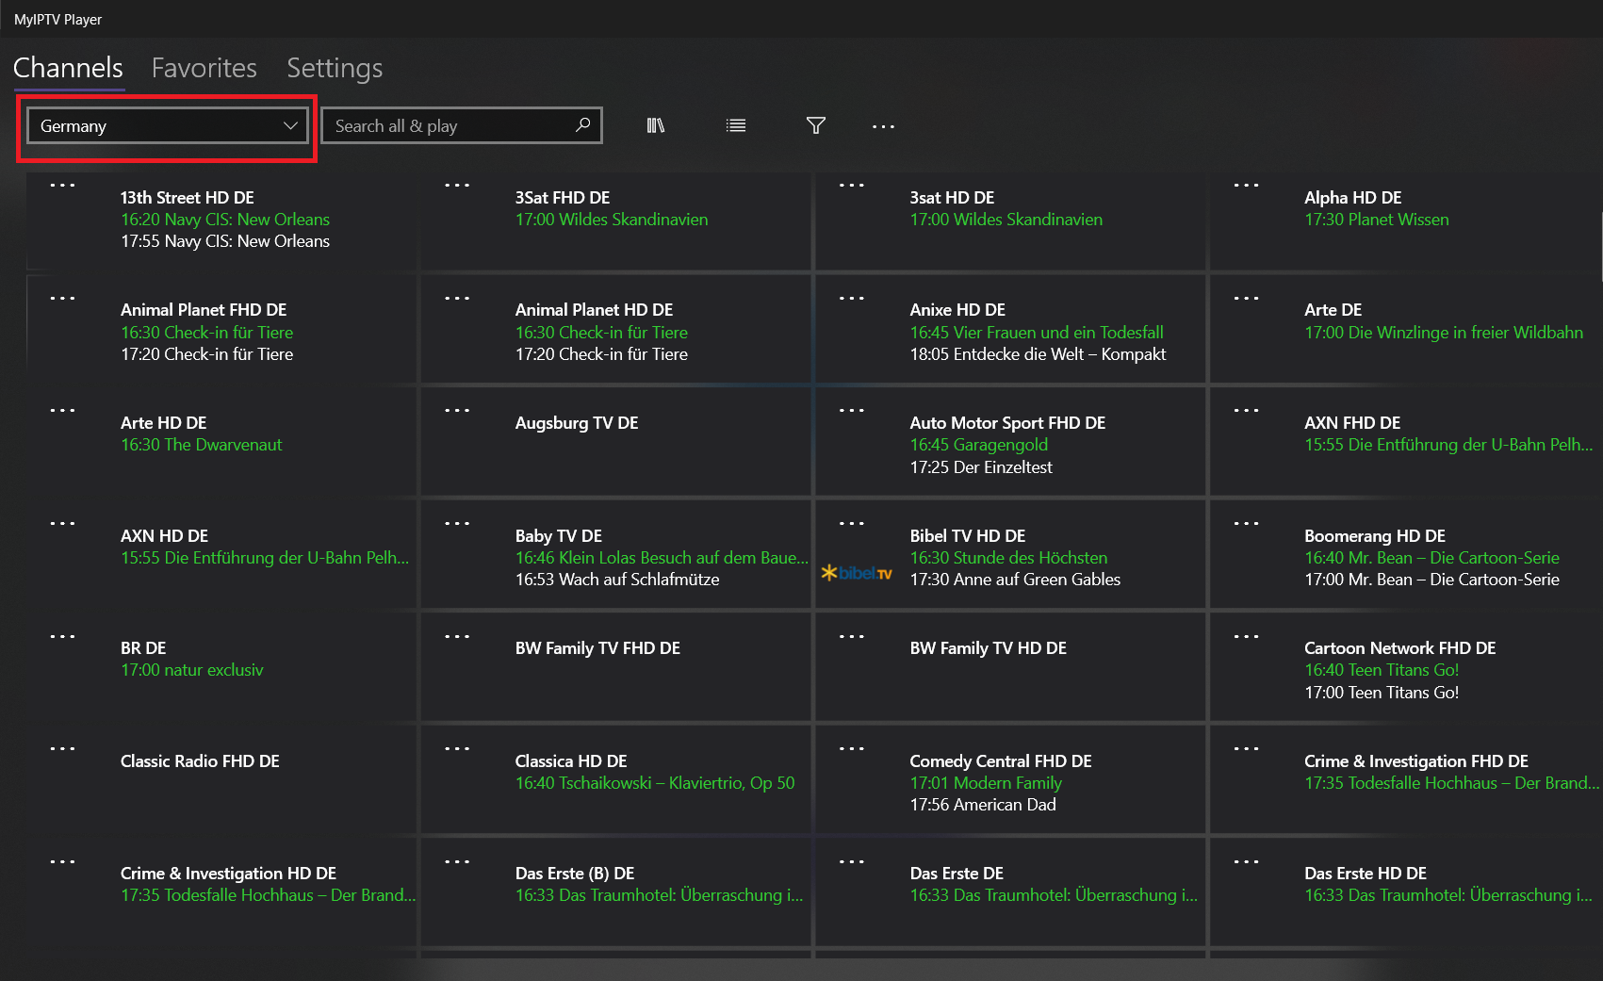Open options menu for Boomerang HD DE

click(x=1246, y=523)
